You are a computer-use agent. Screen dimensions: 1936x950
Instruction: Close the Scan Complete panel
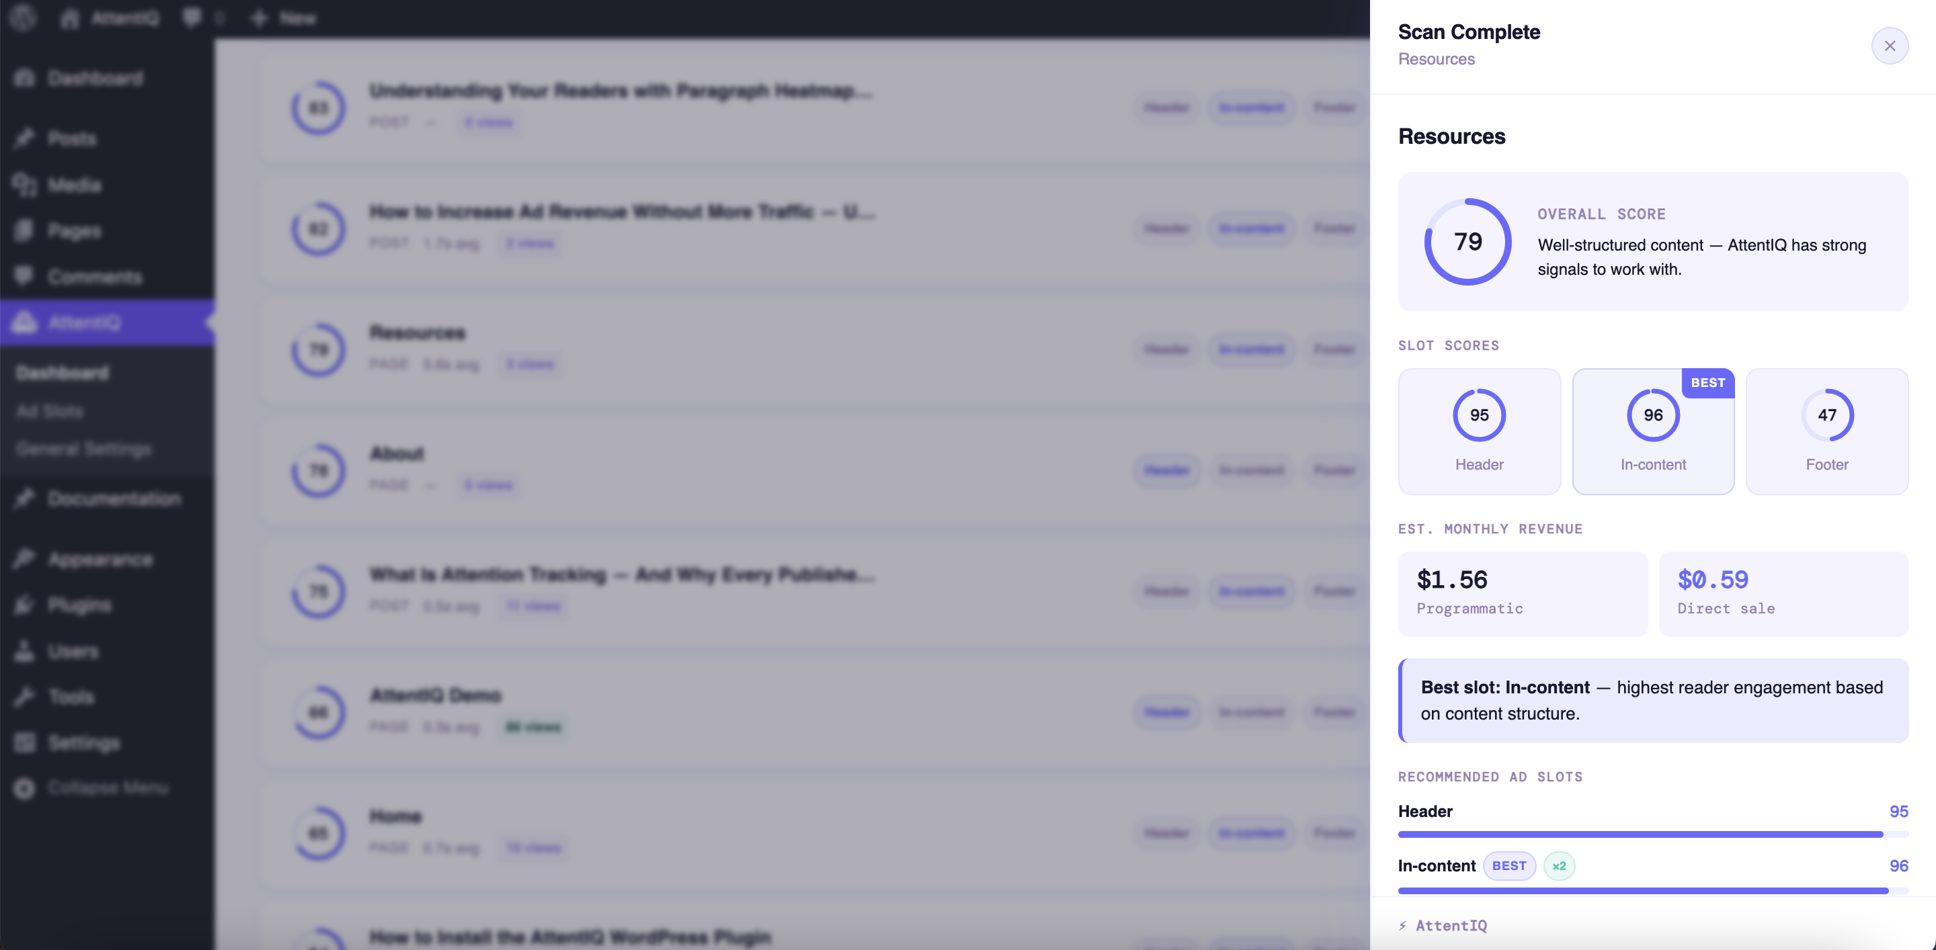pos(1889,46)
